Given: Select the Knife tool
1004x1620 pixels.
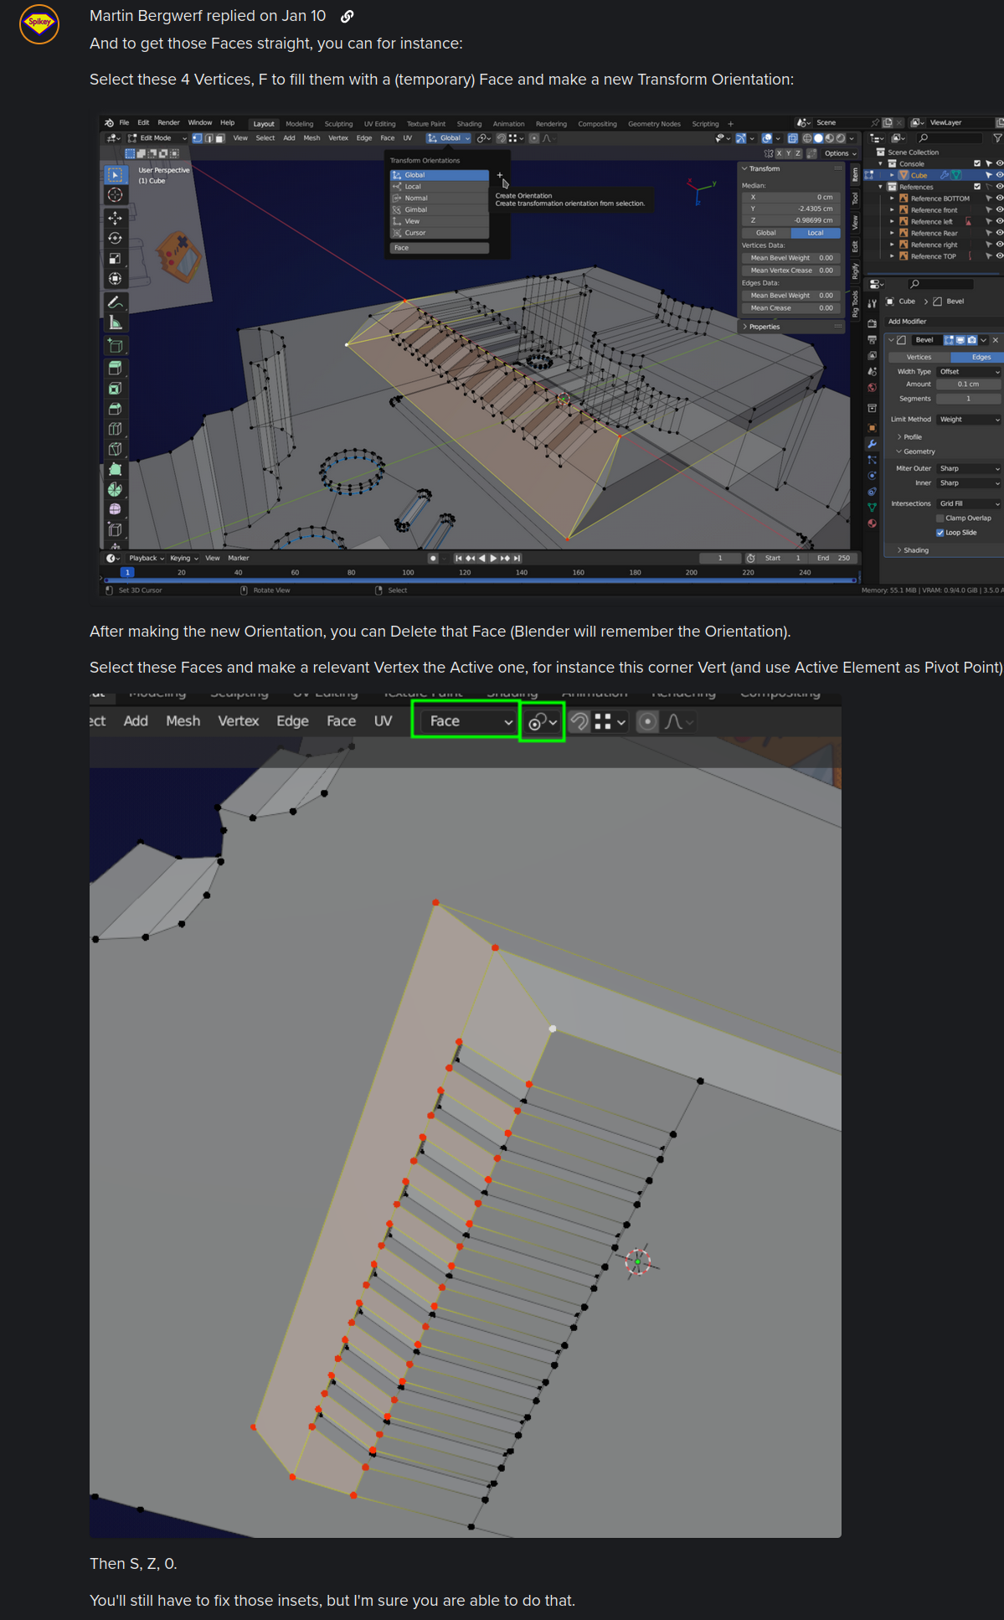Looking at the screenshot, I should coord(116,449).
